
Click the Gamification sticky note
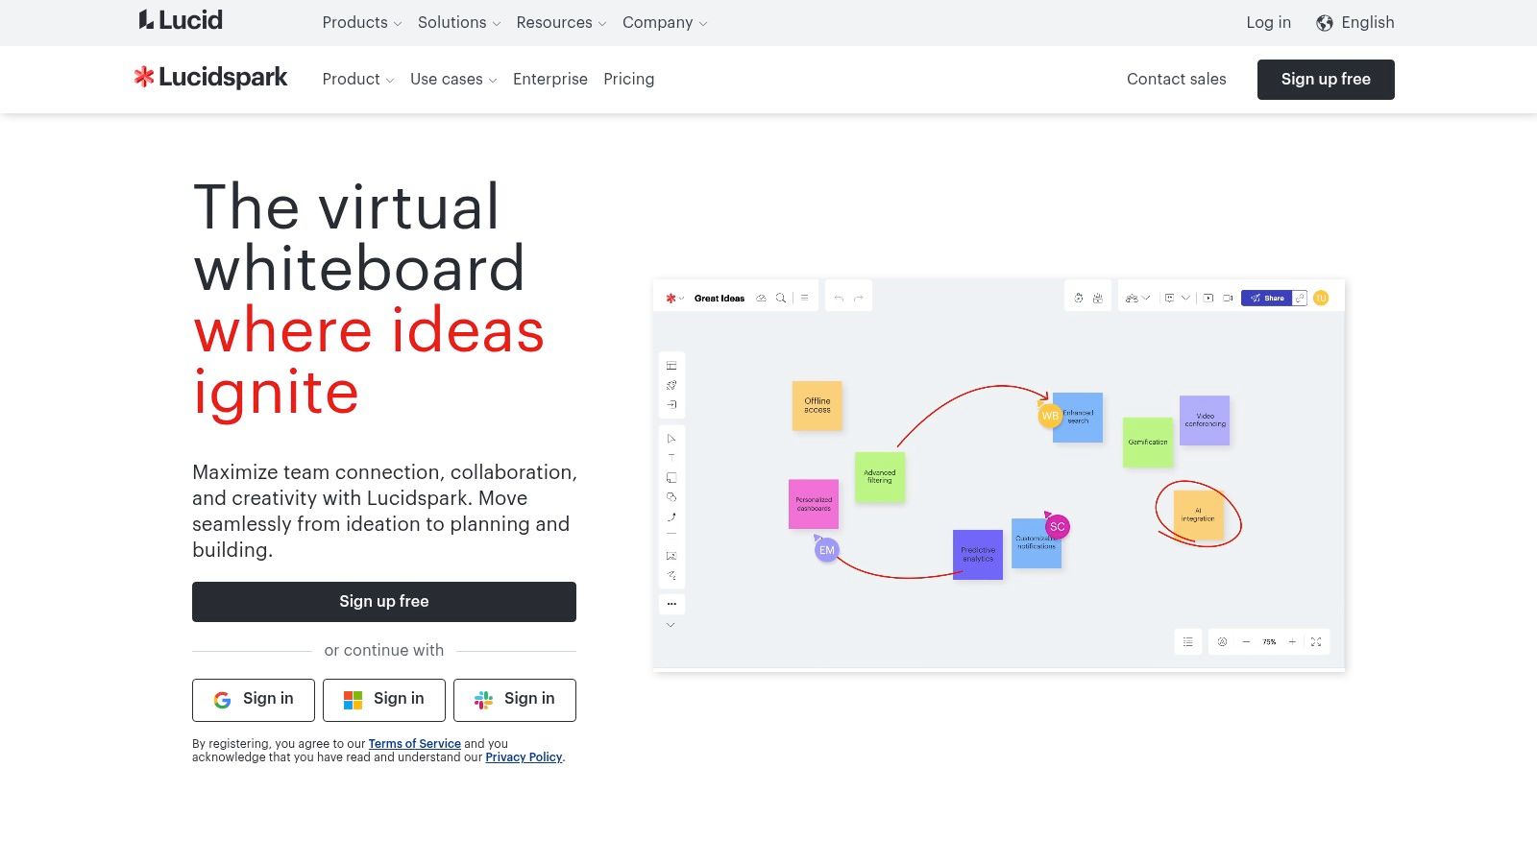coord(1148,443)
